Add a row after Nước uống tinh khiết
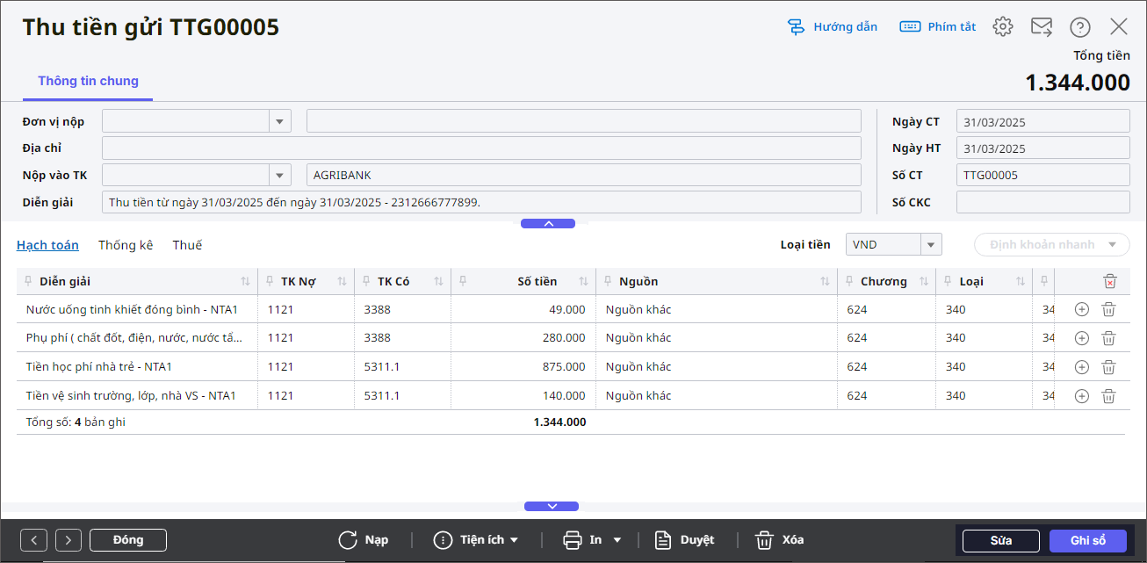1147x563 pixels. (x=1082, y=309)
